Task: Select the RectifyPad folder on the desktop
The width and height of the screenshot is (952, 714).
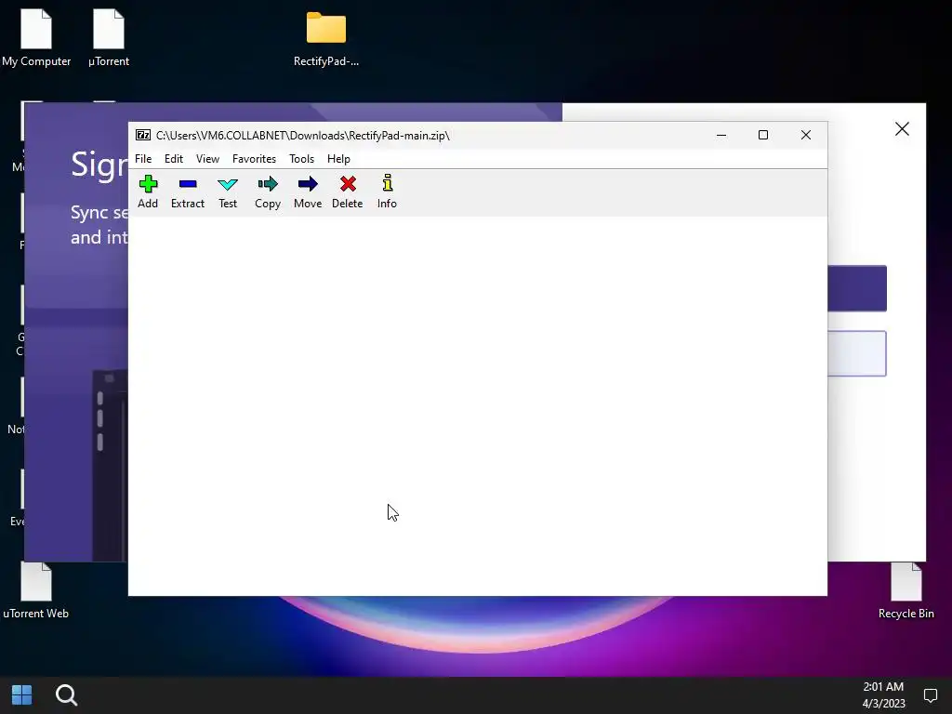Action: [x=326, y=39]
